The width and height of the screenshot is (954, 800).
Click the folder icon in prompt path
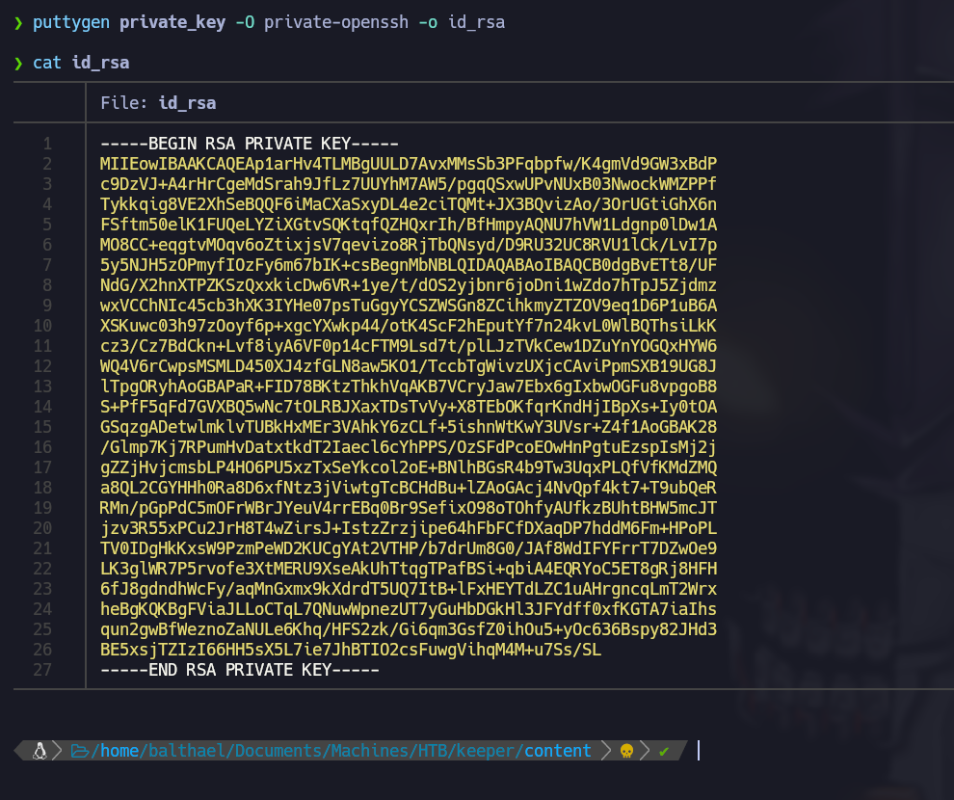pyautogui.click(x=80, y=751)
